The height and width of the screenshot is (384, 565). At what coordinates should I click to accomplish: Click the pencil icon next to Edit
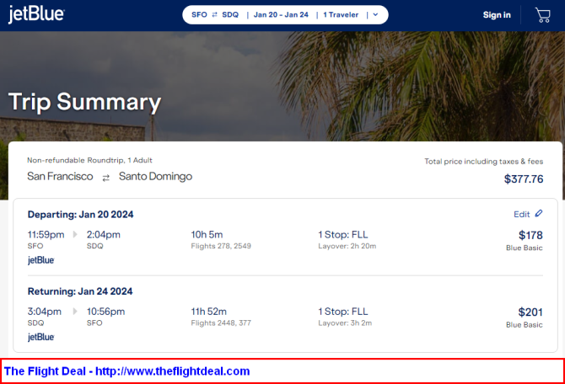(539, 213)
